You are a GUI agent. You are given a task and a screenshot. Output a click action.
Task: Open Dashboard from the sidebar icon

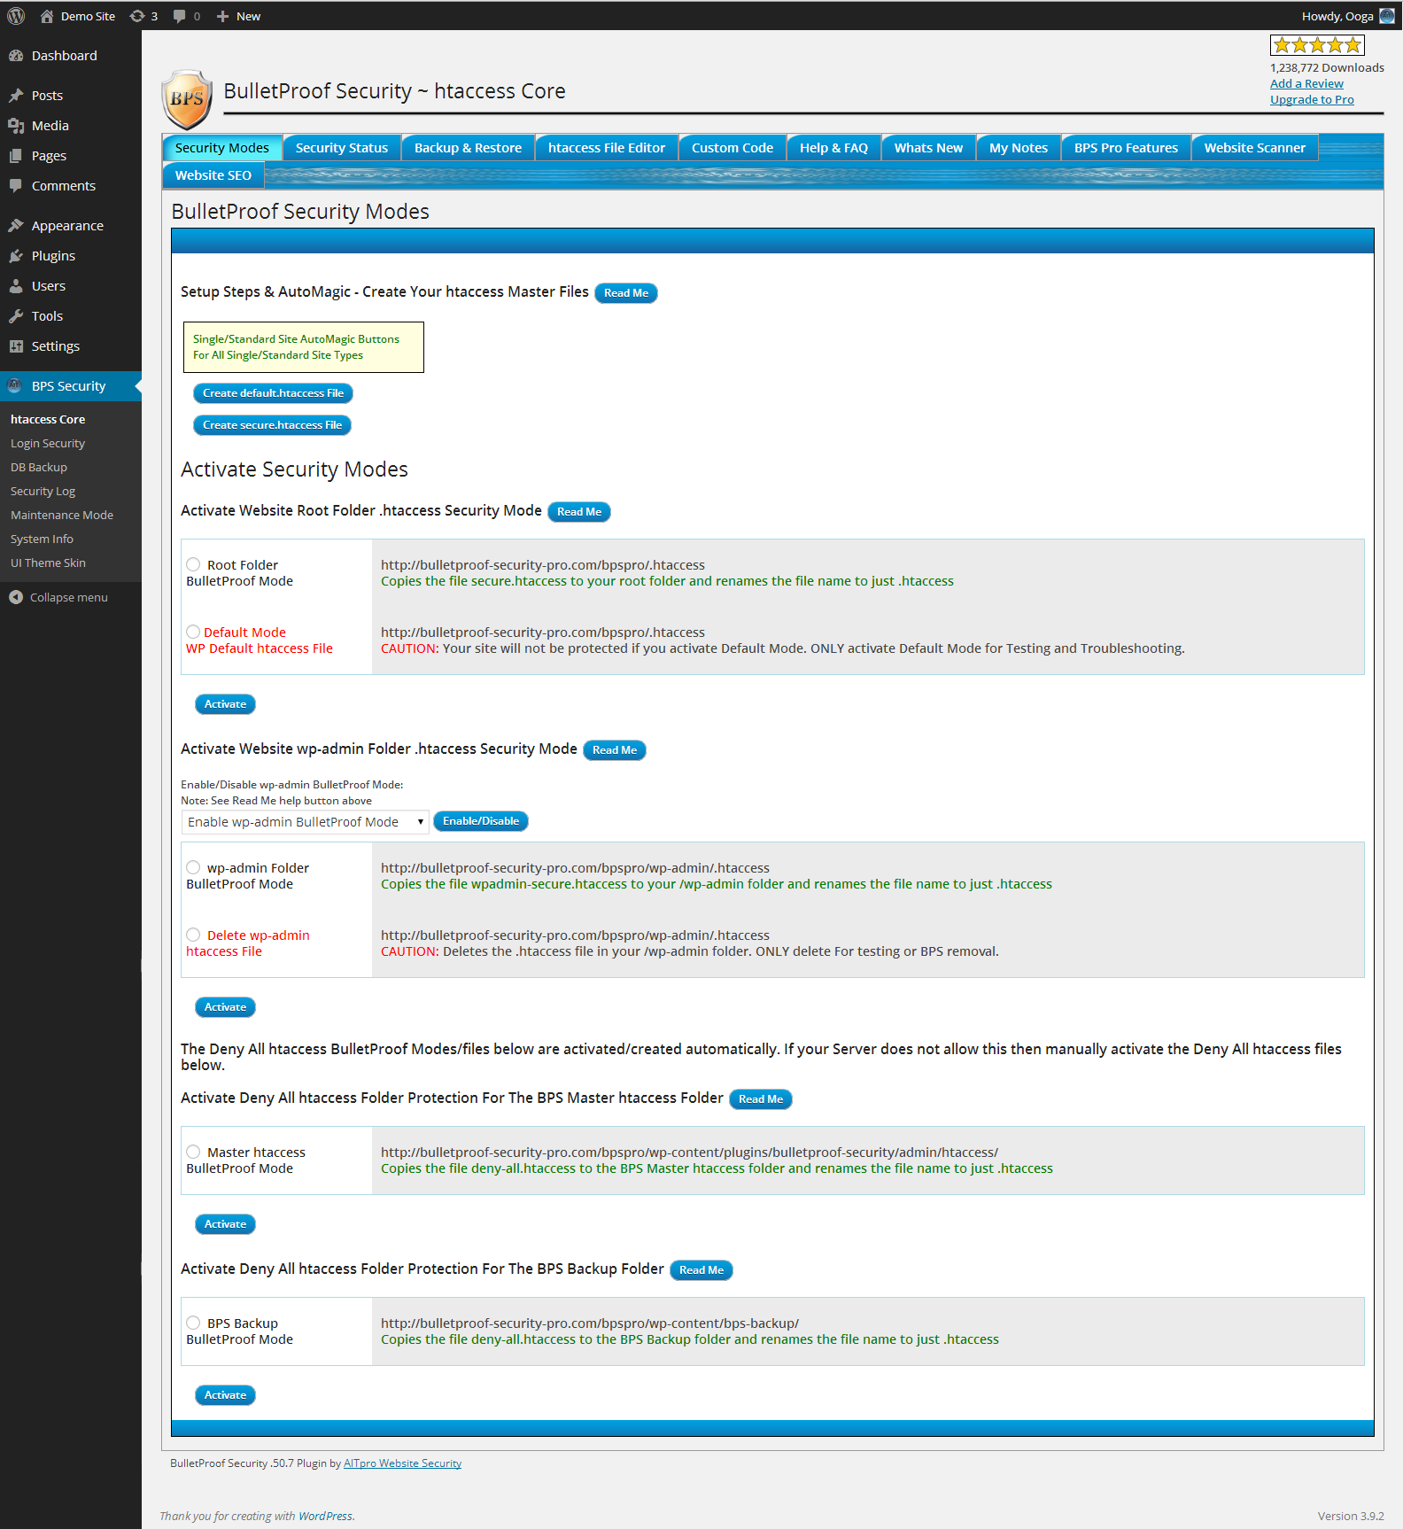[16, 56]
